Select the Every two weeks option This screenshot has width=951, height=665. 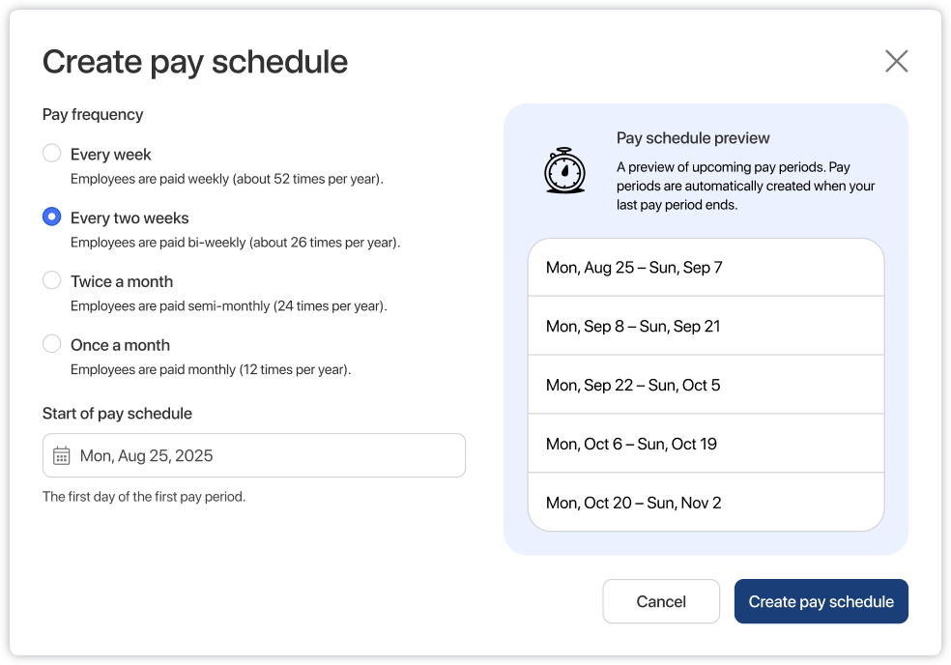(x=52, y=217)
